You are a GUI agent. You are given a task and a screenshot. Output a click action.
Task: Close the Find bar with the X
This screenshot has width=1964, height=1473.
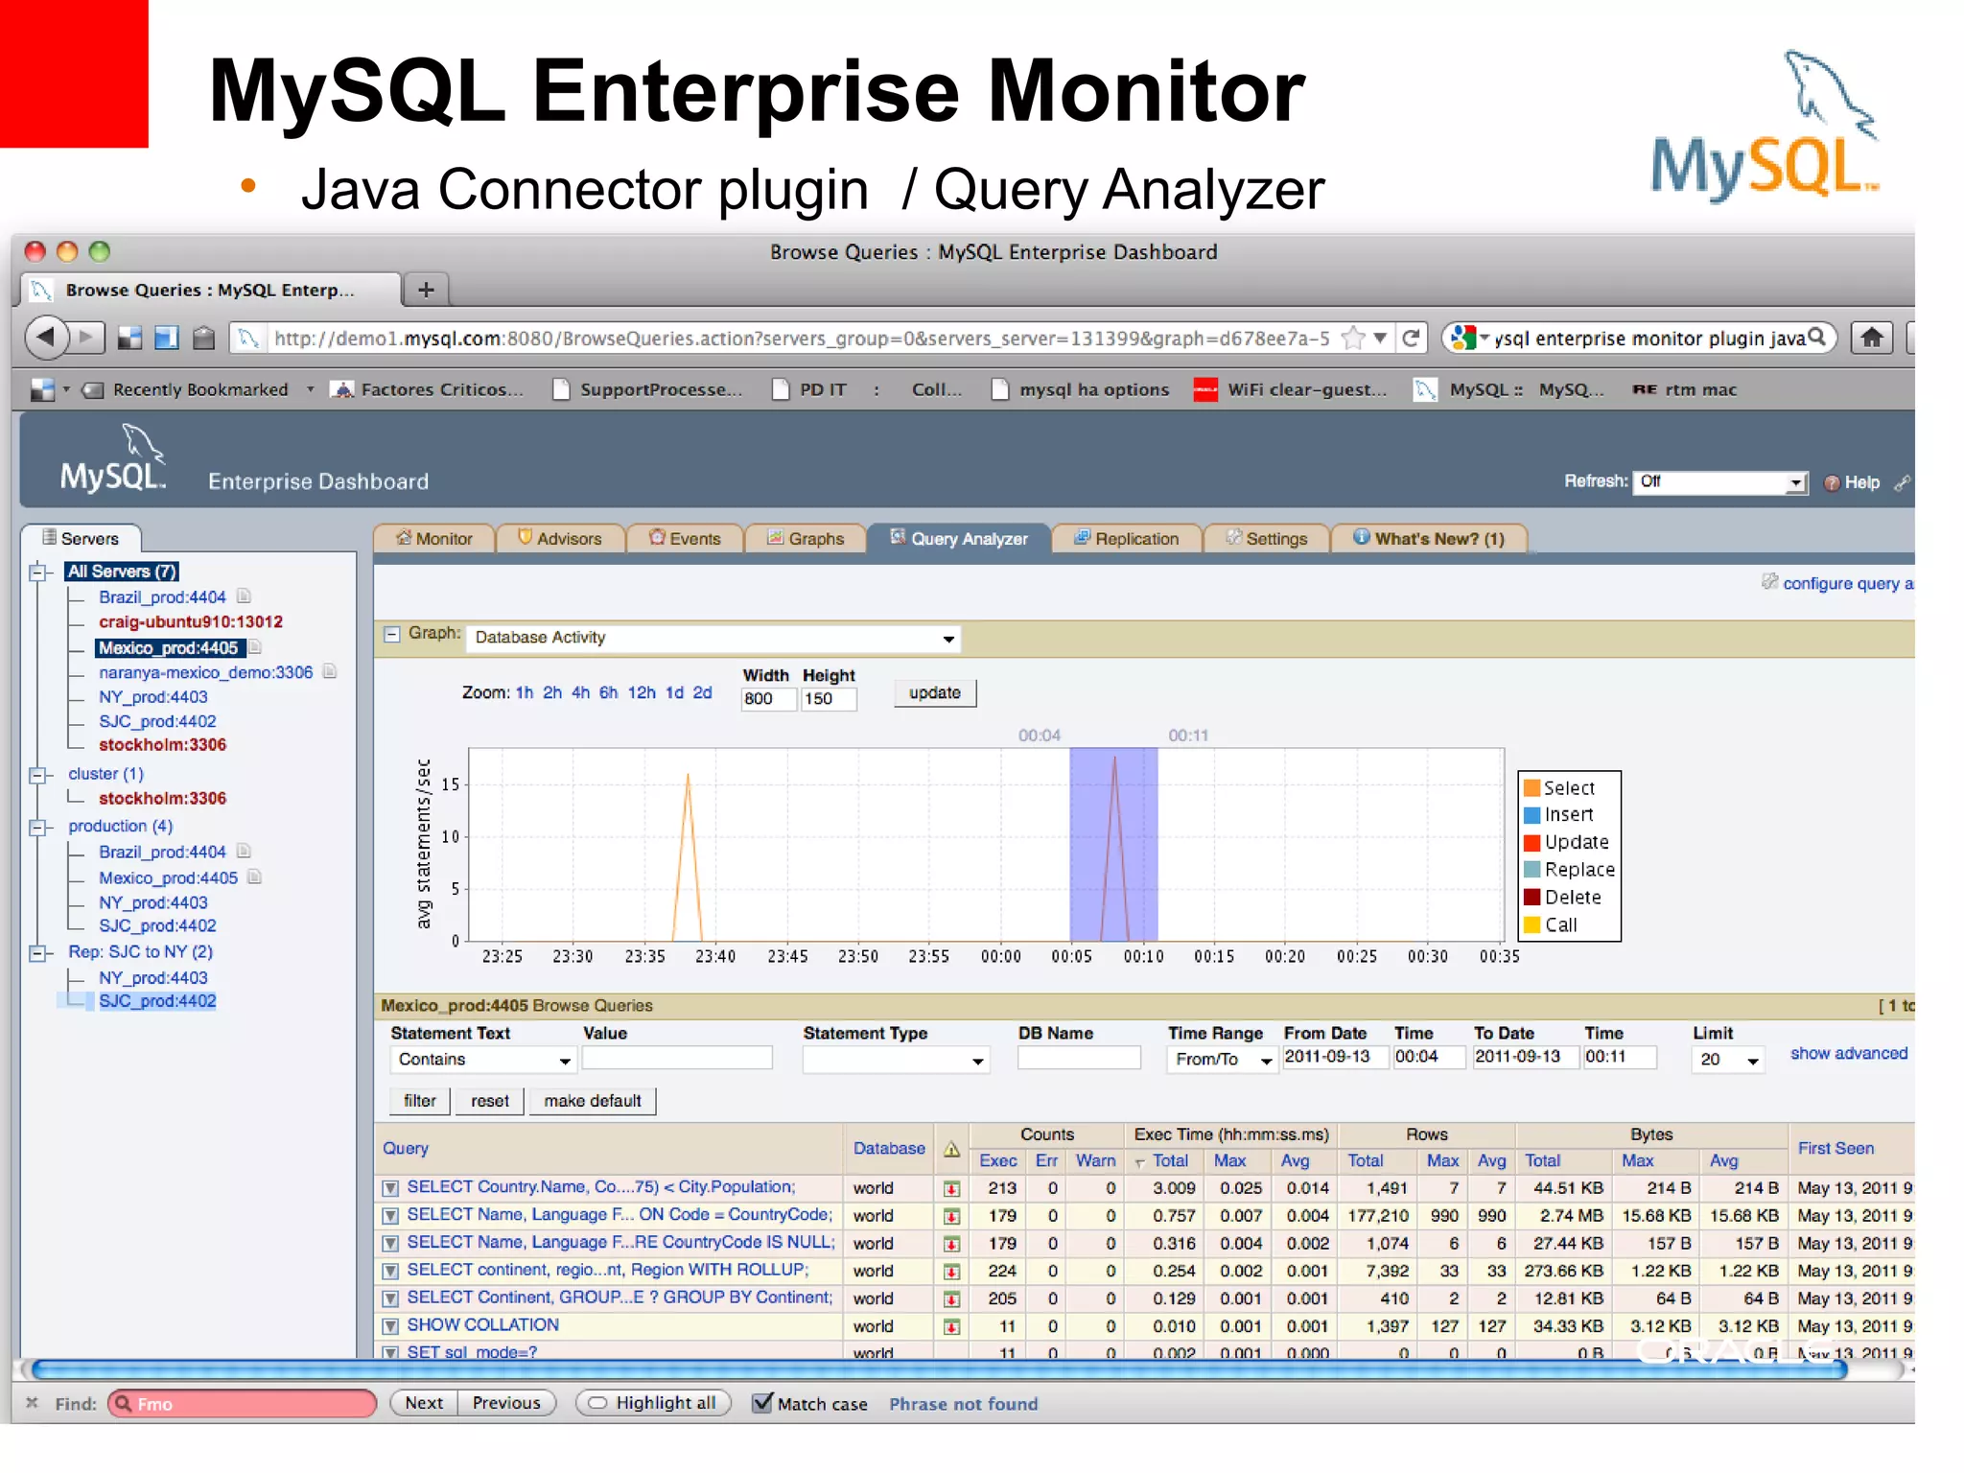(32, 1403)
